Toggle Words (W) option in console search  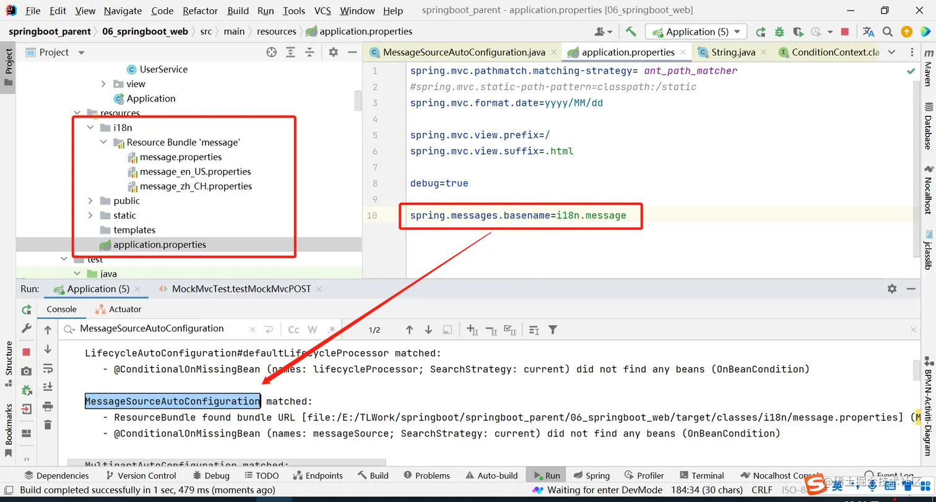click(313, 330)
